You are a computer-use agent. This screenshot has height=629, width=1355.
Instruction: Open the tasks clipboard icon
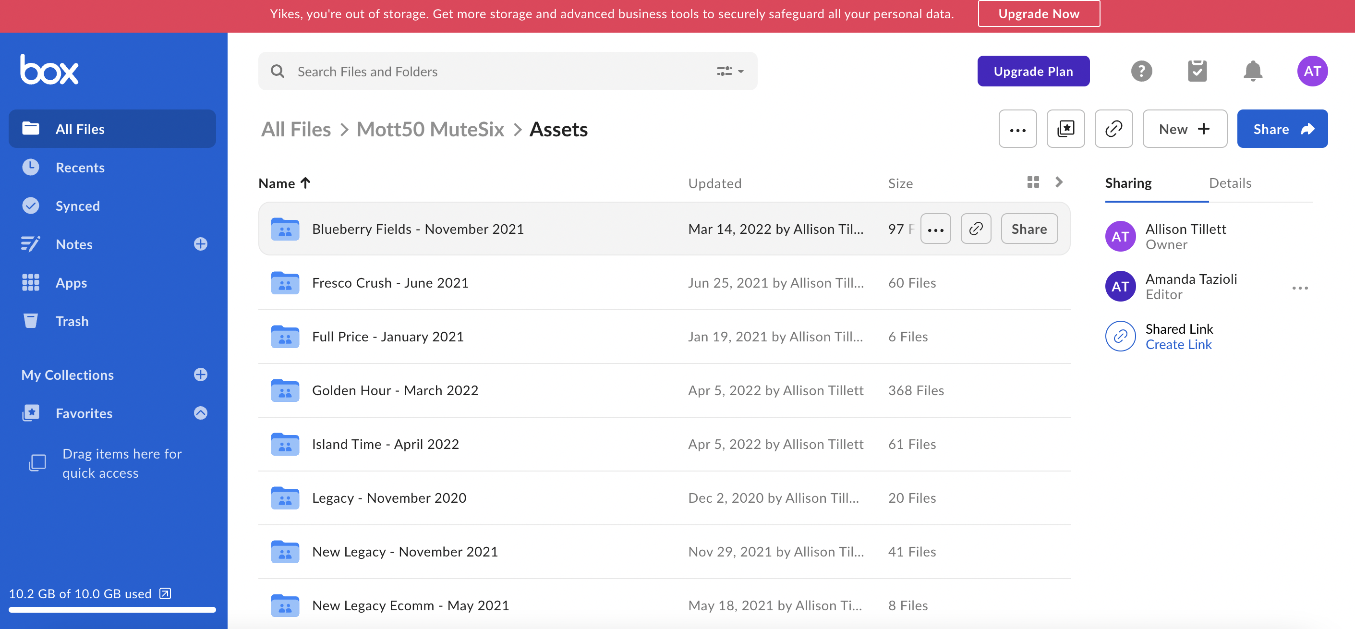click(x=1197, y=71)
